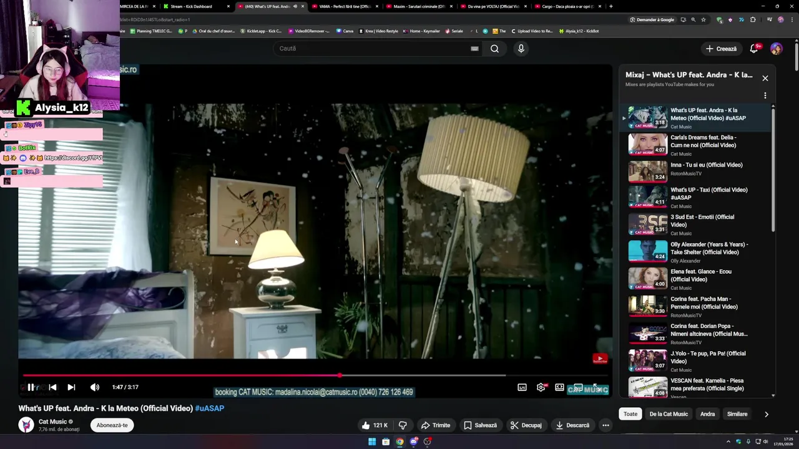
Task: Skip to the next video
Action: pos(71,387)
